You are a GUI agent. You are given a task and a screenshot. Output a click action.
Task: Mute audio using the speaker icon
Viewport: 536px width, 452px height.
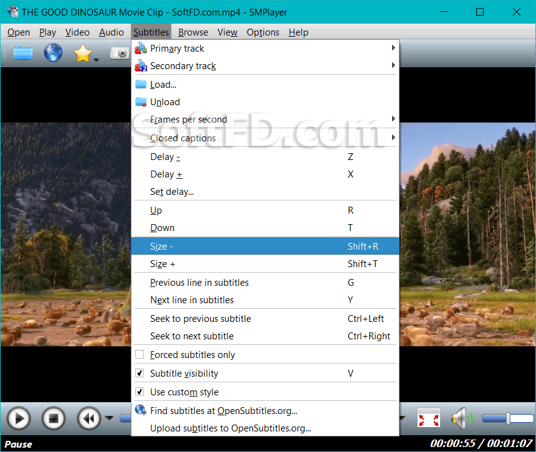click(x=462, y=418)
